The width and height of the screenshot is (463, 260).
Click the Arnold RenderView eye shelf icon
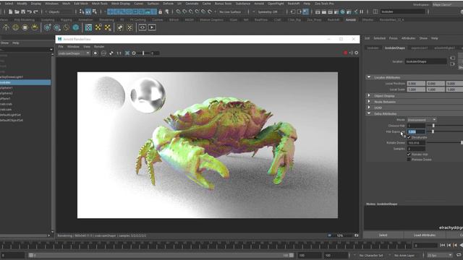[x=143, y=27]
